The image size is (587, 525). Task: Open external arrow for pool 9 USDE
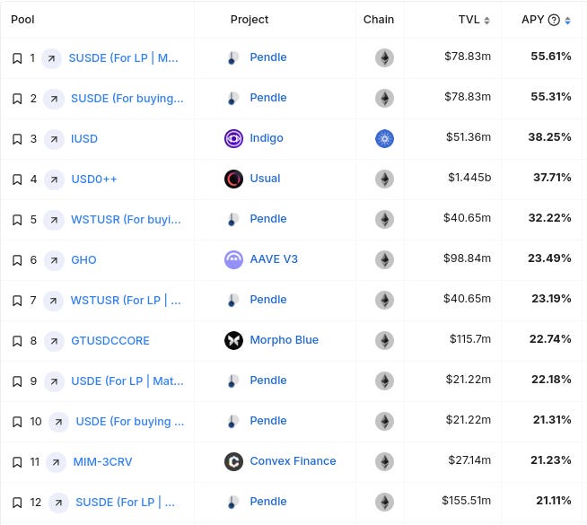(54, 381)
